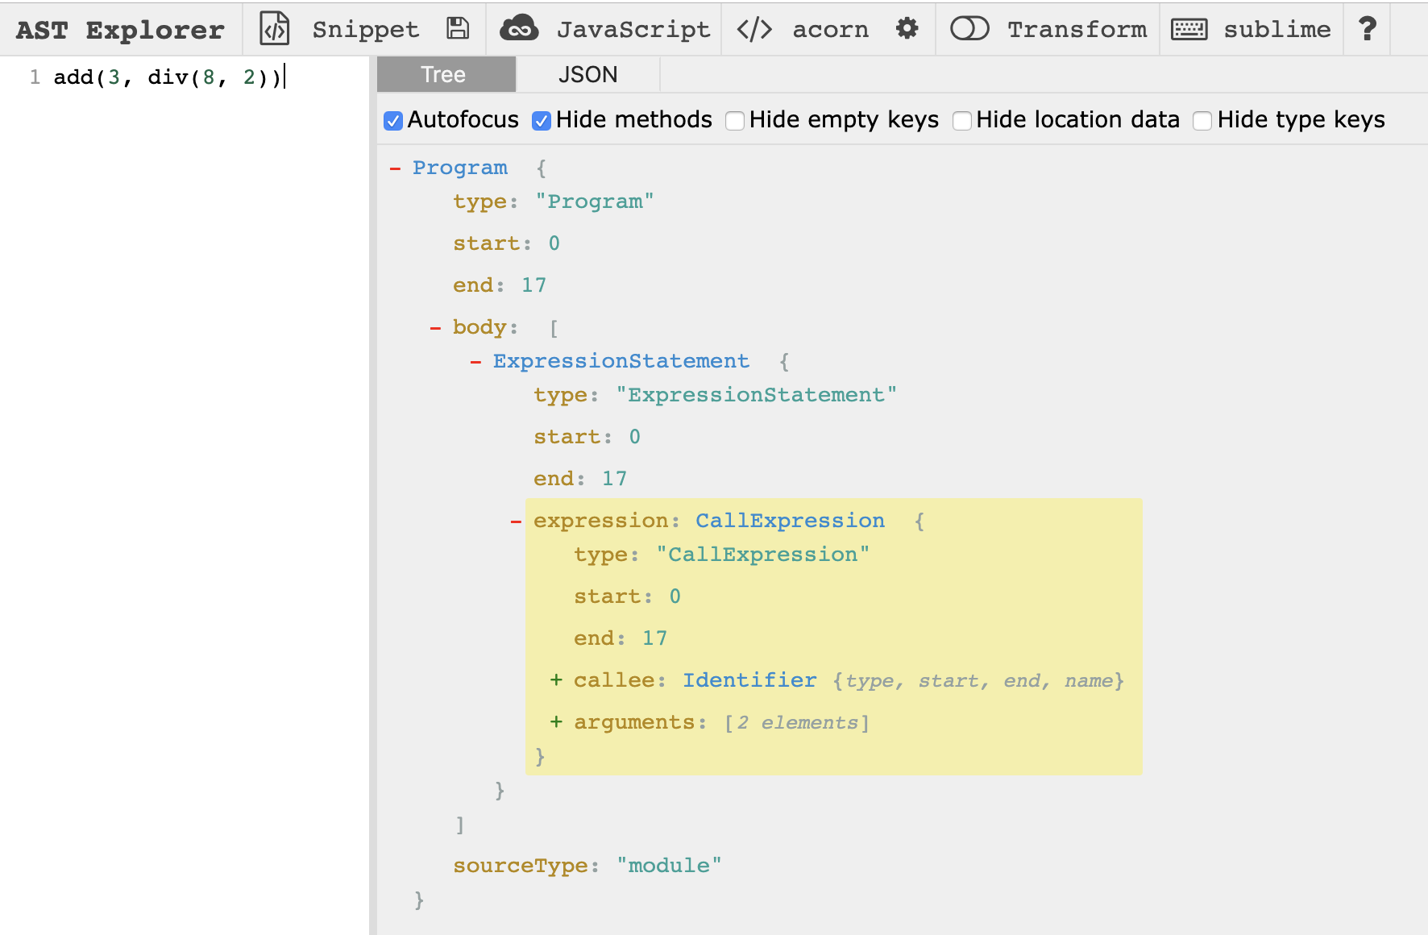Uncheck Hide methods checkbox
Viewport: 1428px width, 935px height.
pyautogui.click(x=542, y=121)
